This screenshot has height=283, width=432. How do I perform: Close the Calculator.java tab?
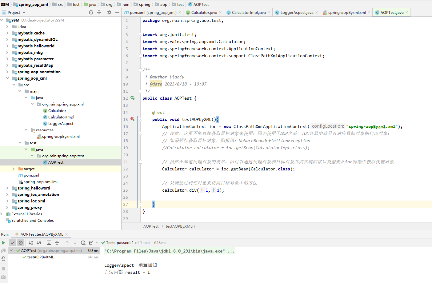pos(220,13)
